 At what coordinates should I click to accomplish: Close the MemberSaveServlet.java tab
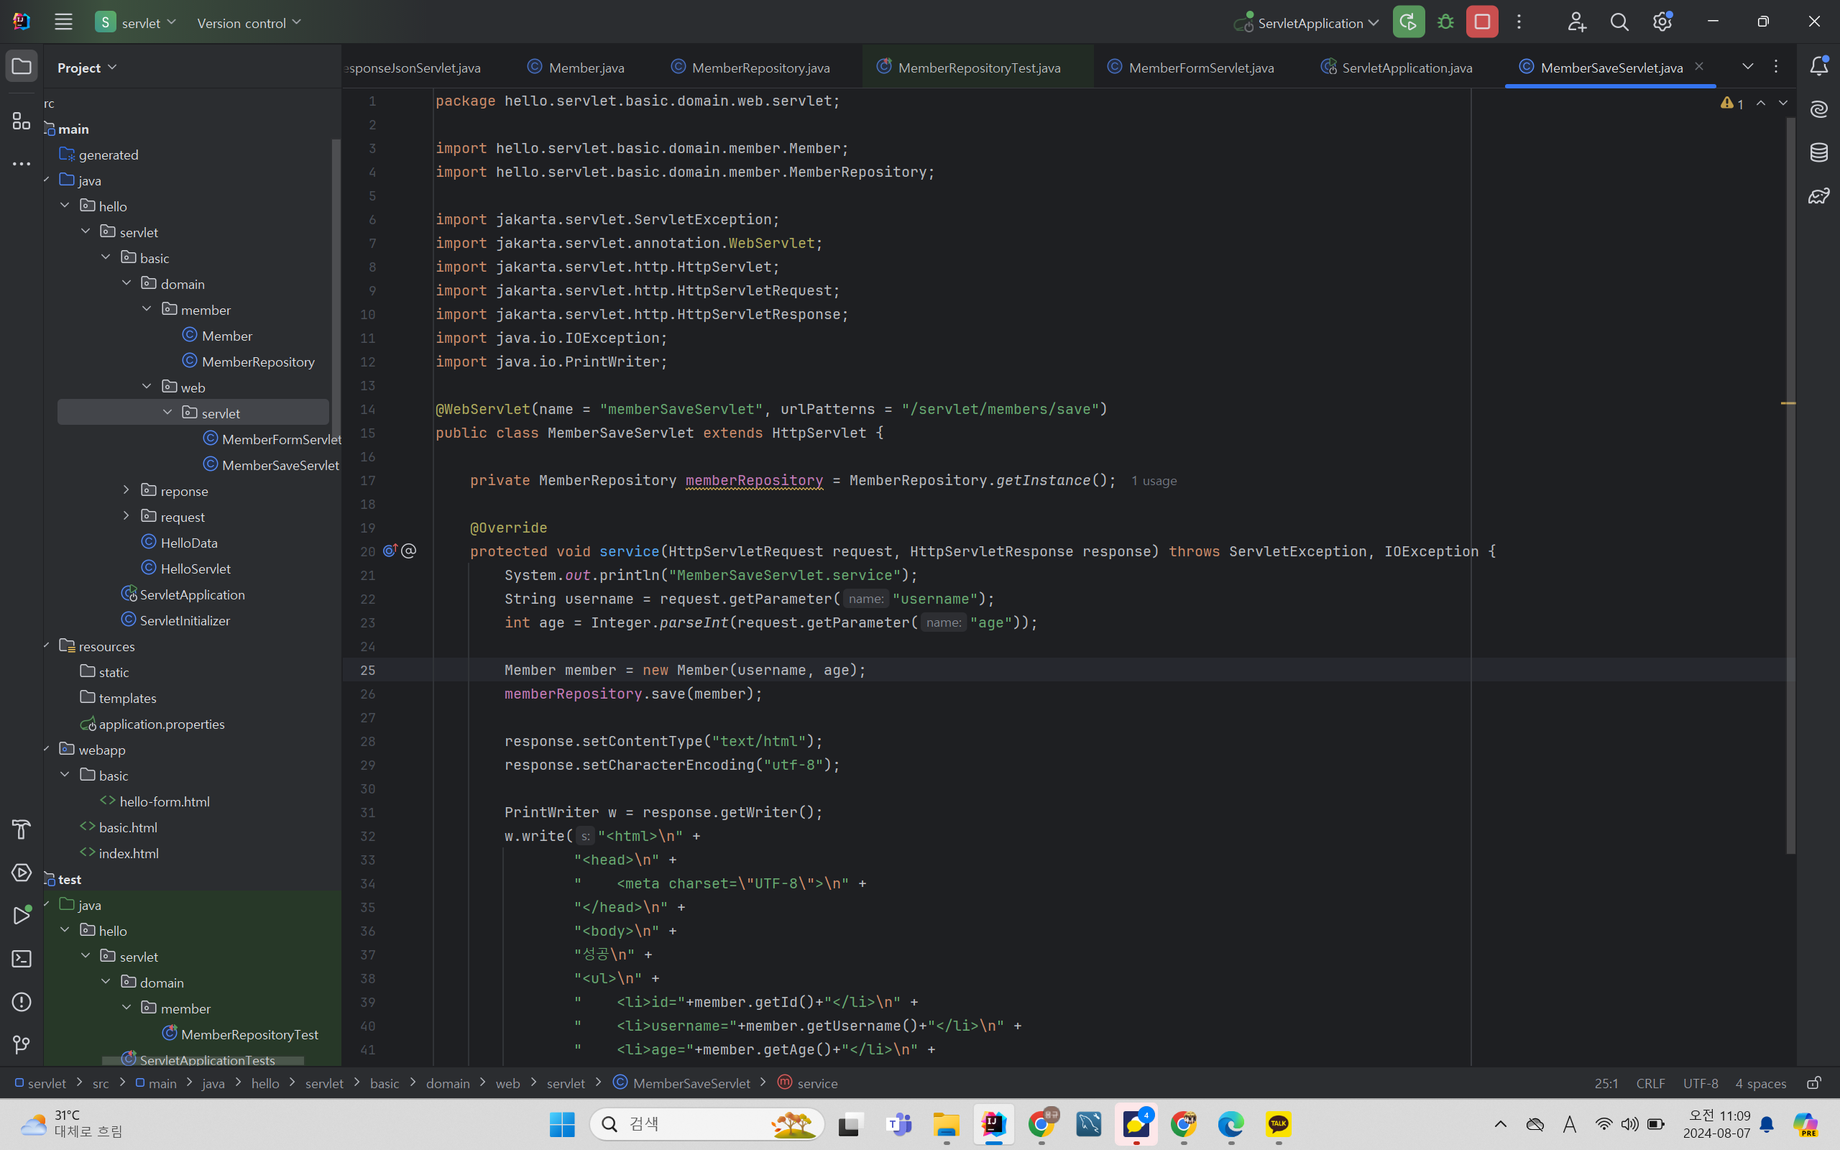[1699, 66]
